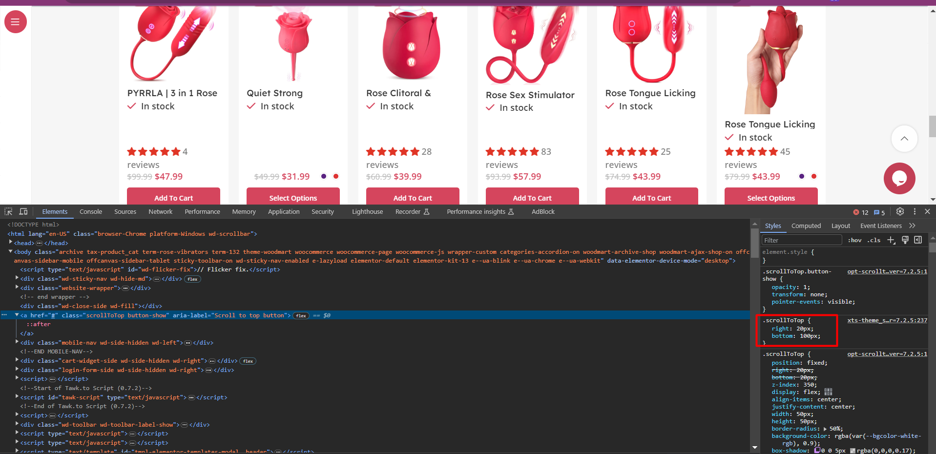Switch to the Sources tab

(x=125, y=211)
